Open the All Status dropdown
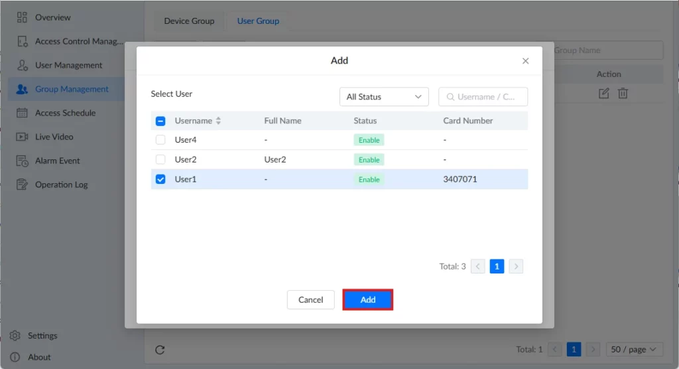The image size is (679, 369). click(384, 97)
